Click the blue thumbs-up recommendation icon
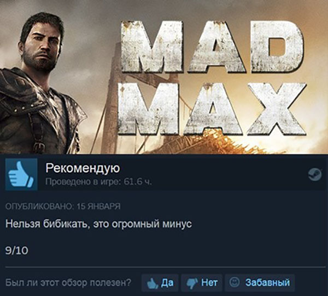This screenshot has width=328, height=296. click(x=21, y=174)
